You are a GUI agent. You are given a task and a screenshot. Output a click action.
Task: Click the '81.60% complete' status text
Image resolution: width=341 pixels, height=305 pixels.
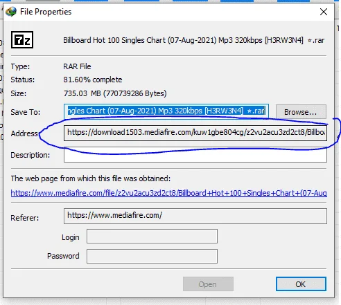coord(93,80)
